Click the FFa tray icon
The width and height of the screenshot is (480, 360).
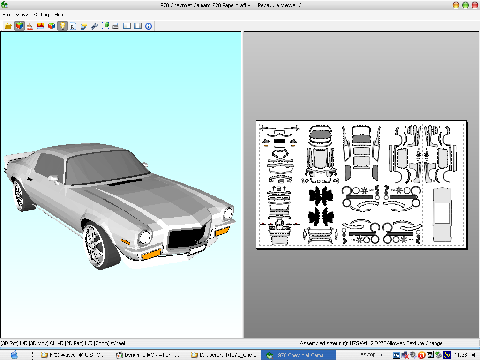click(x=396, y=355)
